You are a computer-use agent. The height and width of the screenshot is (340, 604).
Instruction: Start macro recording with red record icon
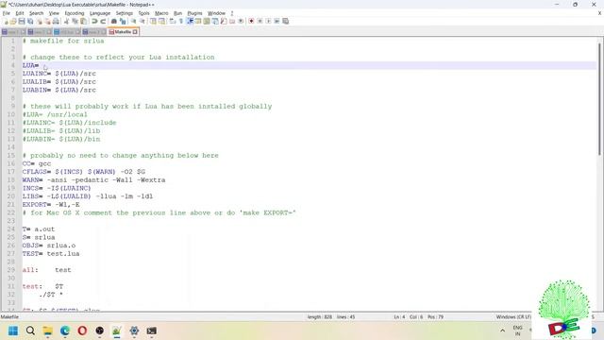[251, 21]
